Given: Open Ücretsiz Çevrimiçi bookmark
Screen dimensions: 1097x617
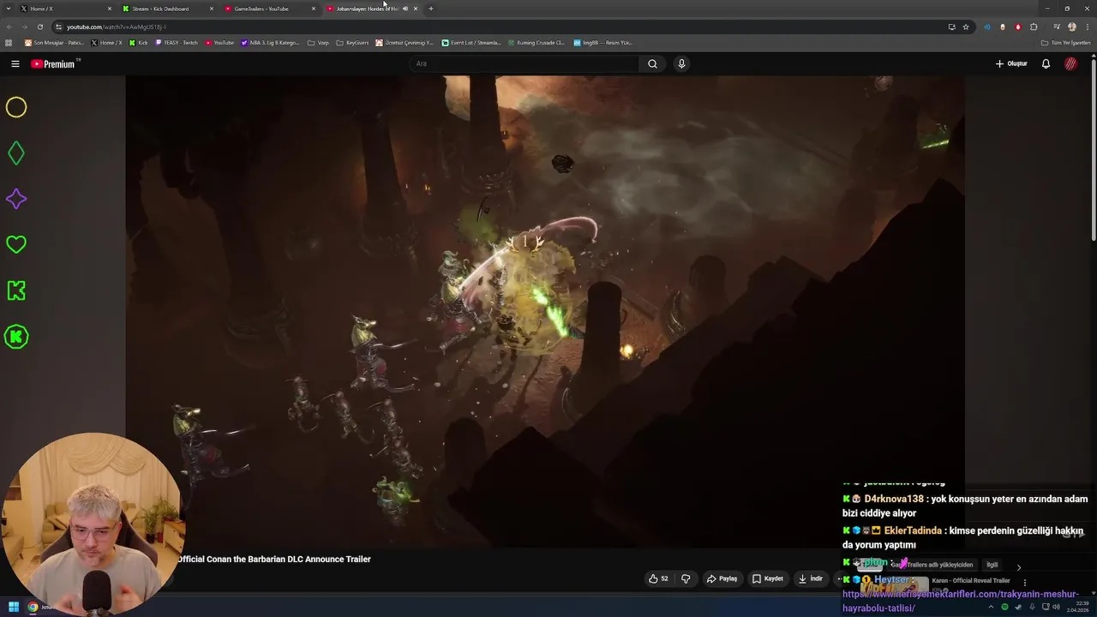Looking at the screenshot, I should pyautogui.click(x=405, y=42).
